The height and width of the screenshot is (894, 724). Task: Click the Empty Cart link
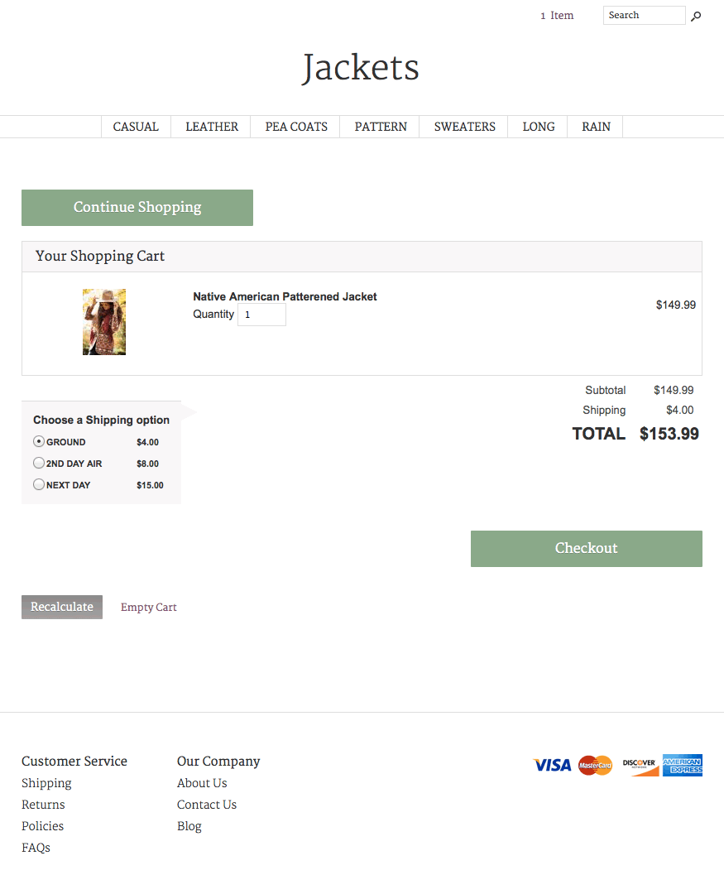click(x=149, y=608)
